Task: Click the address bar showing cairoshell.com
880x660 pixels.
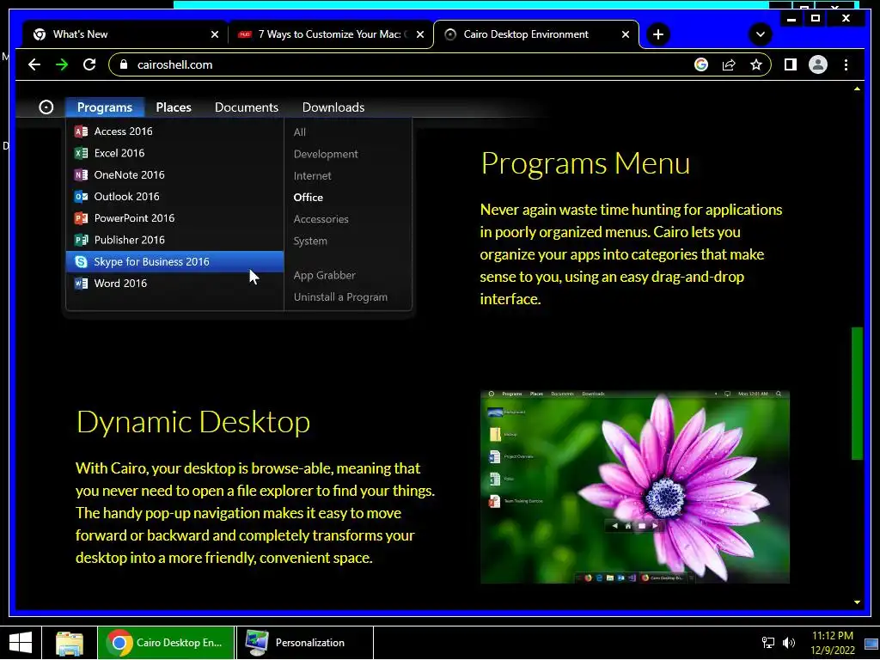Action: [x=439, y=64]
